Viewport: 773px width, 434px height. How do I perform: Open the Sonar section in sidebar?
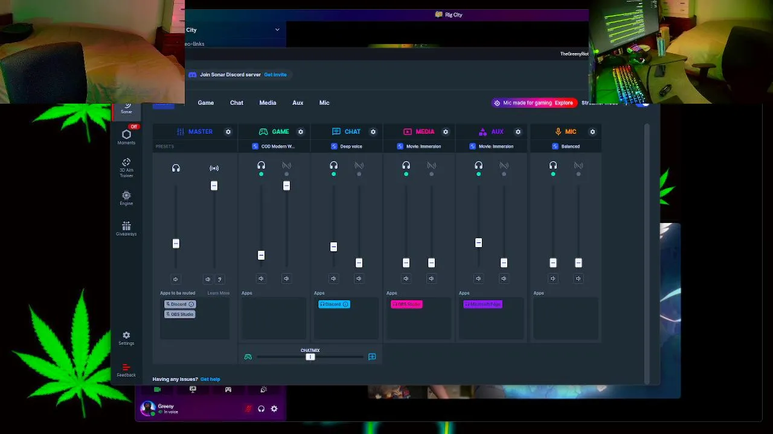tap(126, 108)
